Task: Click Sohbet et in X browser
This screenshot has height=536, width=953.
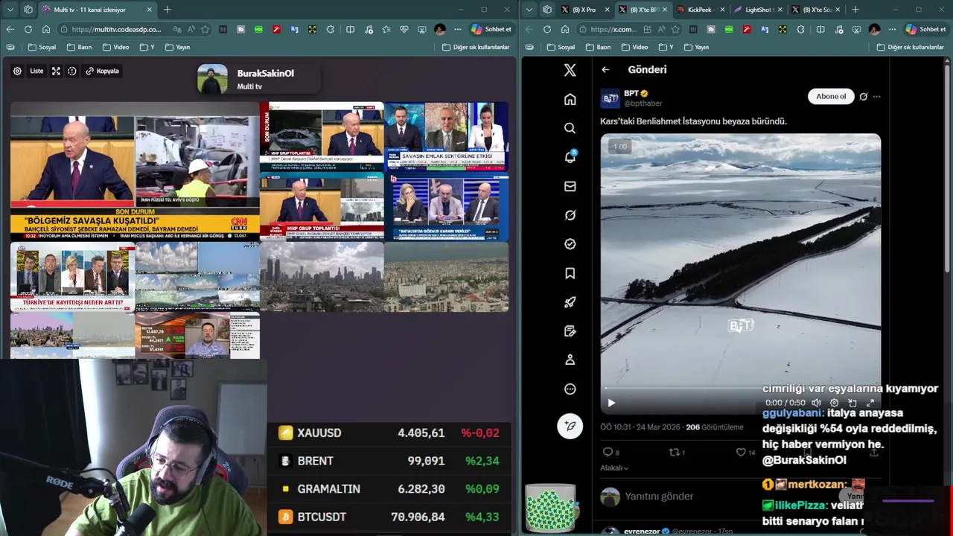Action: point(925,29)
